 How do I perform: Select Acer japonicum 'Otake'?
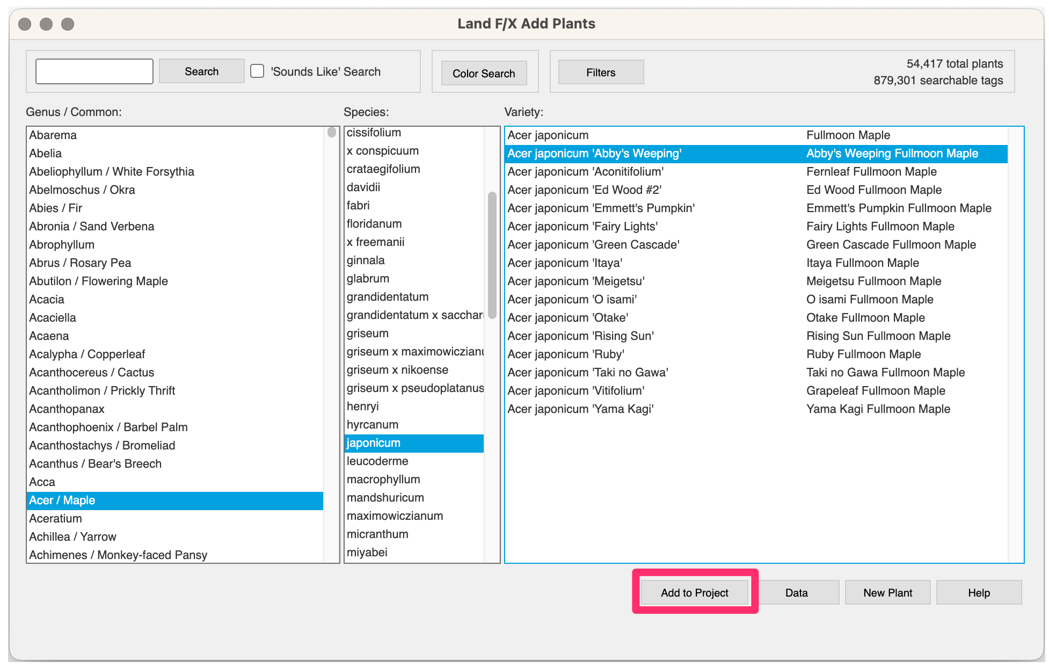coord(756,318)
